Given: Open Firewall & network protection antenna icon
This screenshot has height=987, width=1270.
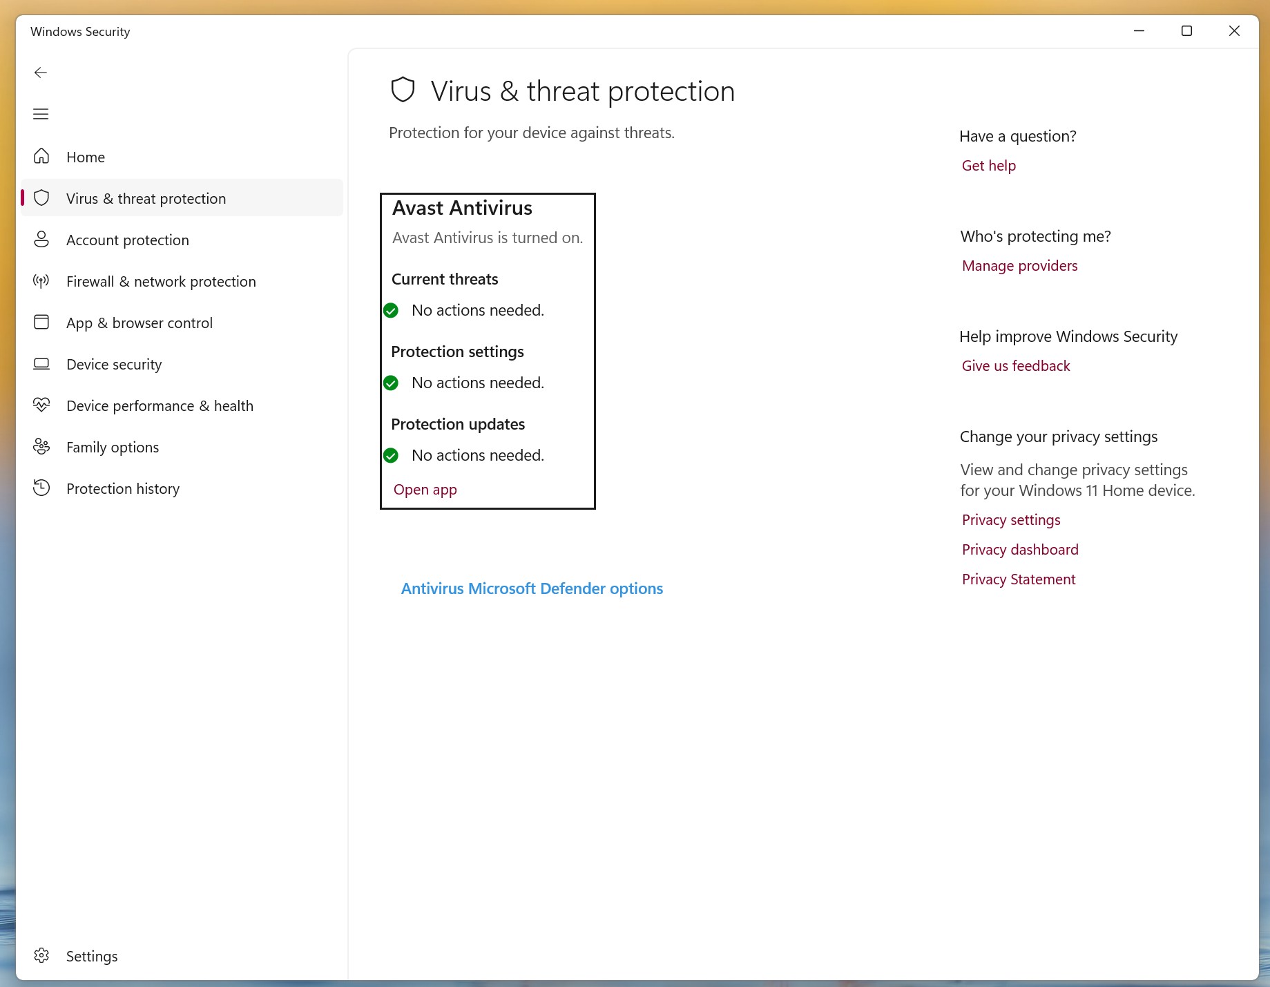Looking at the screenshot, I should pyautogui.click(x=41, y=280).
